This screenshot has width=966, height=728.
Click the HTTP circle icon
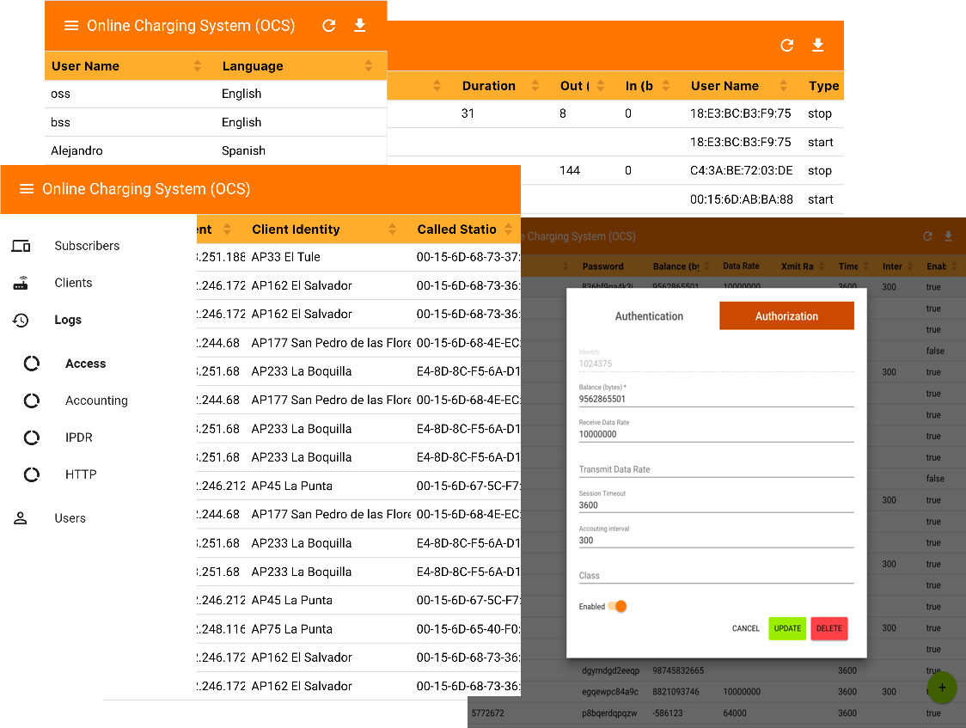pyautogui.click(x=32, y=474)
